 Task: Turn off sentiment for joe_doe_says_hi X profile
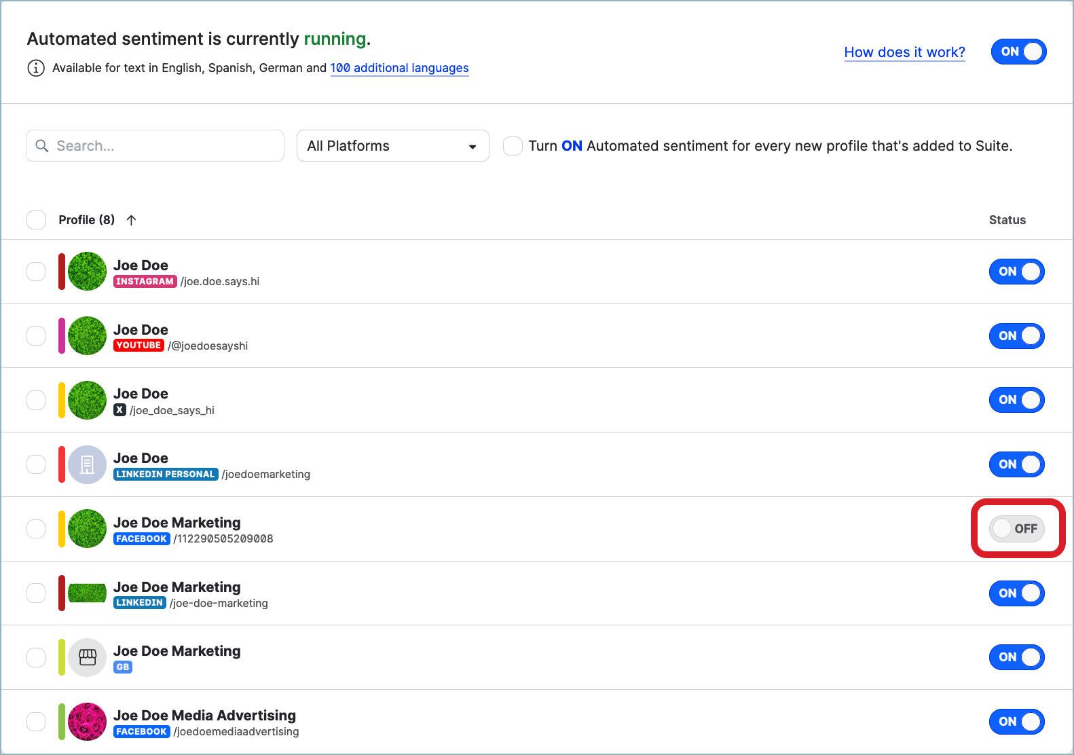pos(1017,400)
